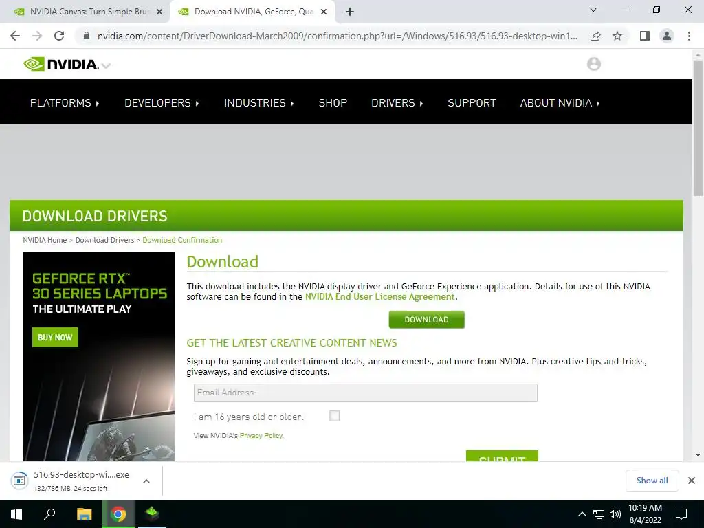Click Show all downloads
704x528 pixels.
[x=652, y=481]
